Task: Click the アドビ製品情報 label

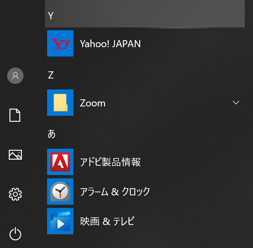Action: (x=111, y=162)
